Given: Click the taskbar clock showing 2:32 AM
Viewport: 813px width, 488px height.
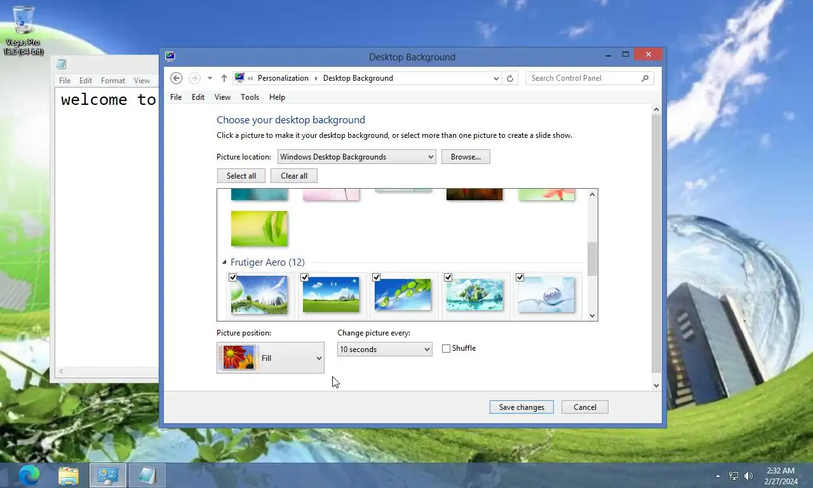Looking at the screenshot, I should 780,476.
